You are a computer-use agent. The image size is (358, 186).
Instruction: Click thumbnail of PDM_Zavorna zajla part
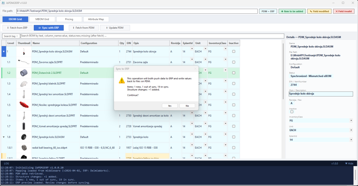24,62
